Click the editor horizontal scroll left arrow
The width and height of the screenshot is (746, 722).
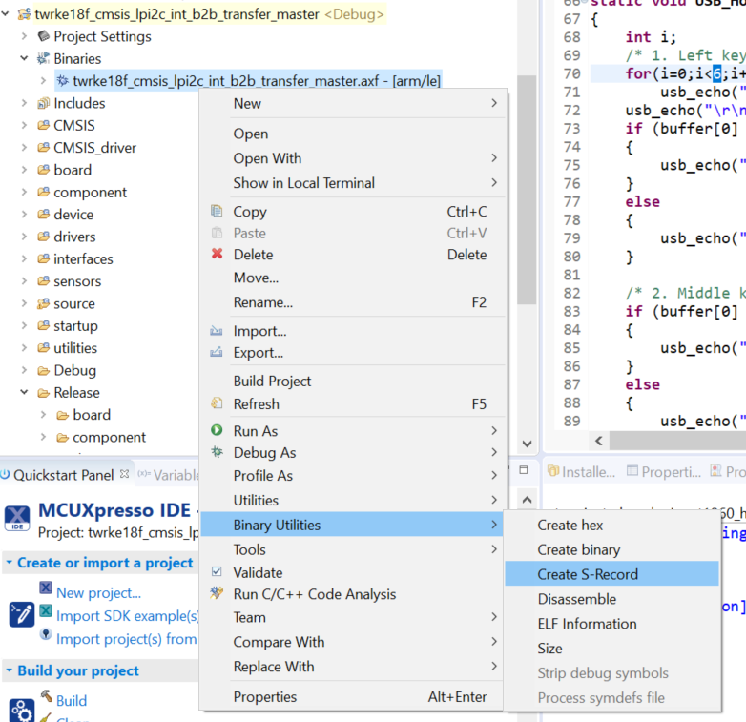pos(599,441)
